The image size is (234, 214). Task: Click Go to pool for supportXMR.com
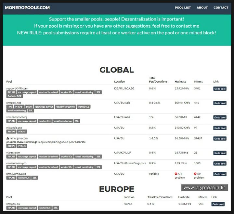coord(220,89)
